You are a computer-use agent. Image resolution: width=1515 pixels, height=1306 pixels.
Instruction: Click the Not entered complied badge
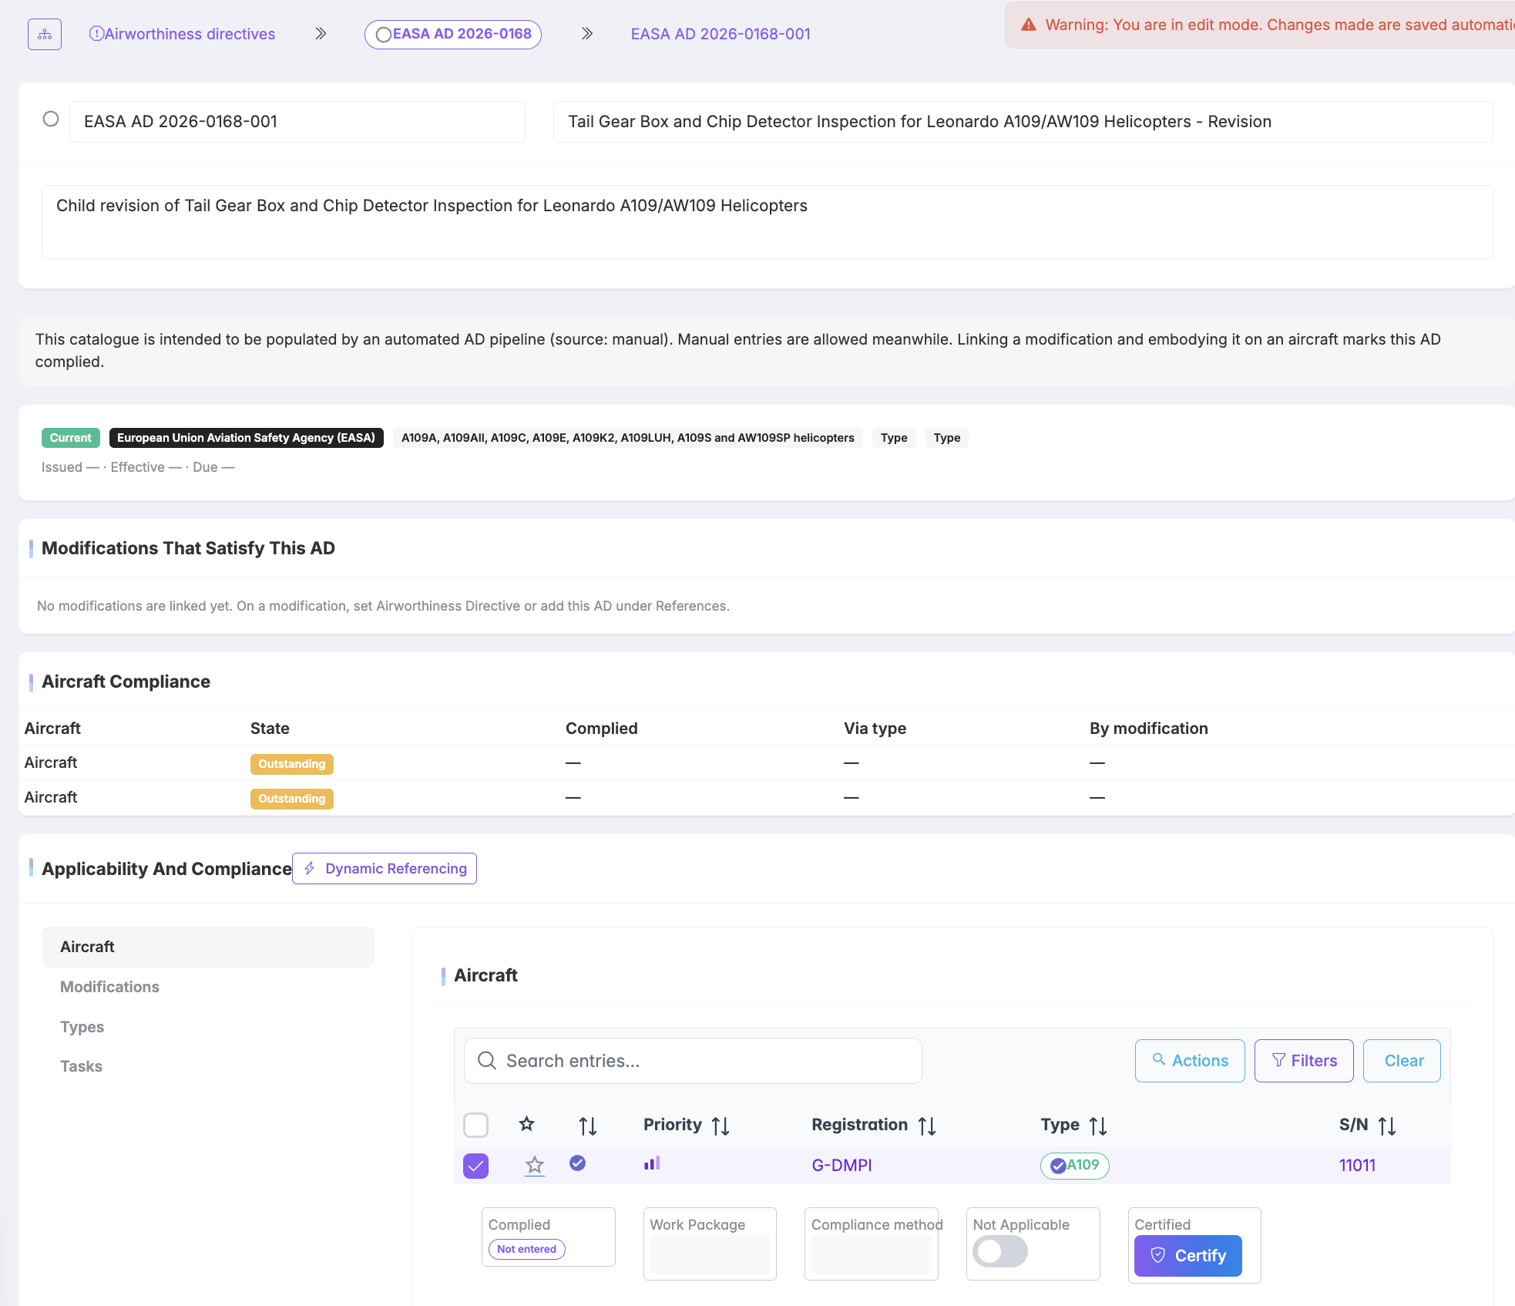coord(526,1249)
